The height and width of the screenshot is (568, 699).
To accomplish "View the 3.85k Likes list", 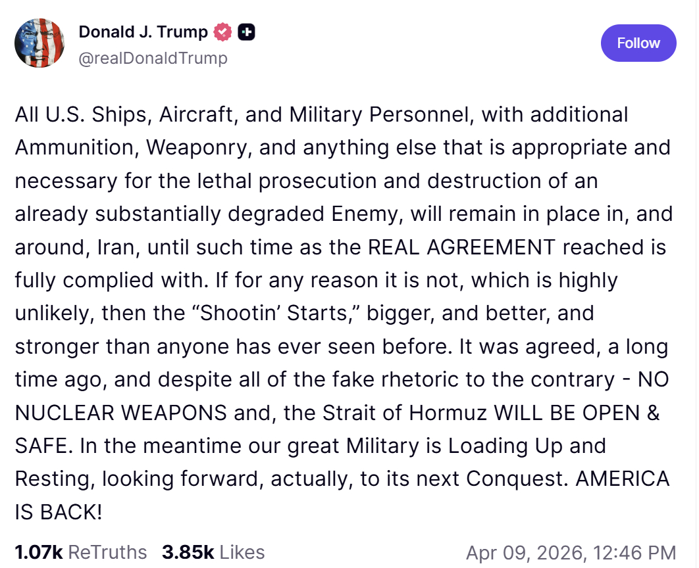I will (x=213, y=552).
